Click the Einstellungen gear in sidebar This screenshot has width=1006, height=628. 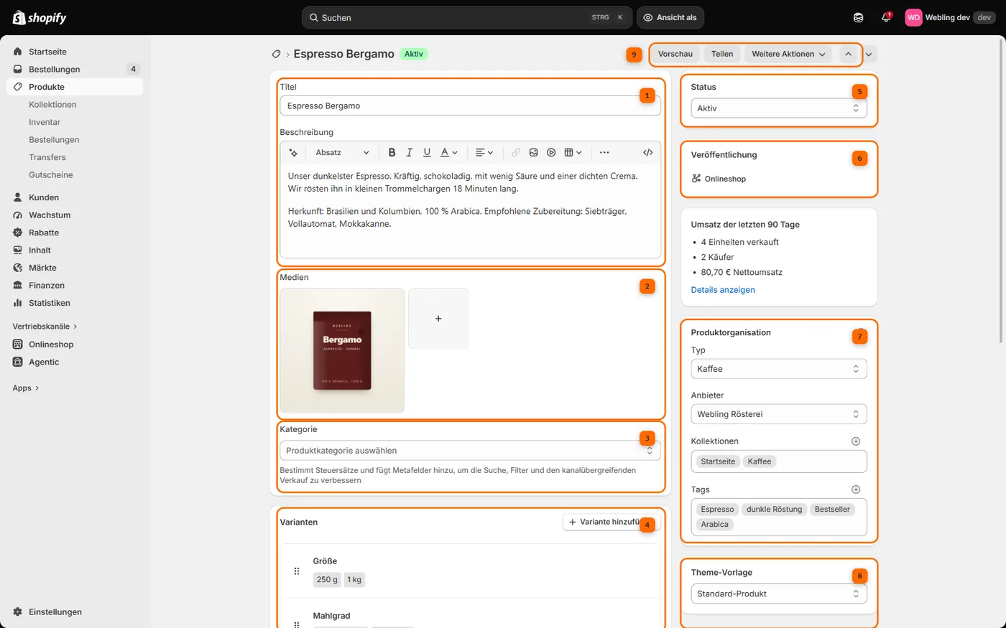pos(18,612)
